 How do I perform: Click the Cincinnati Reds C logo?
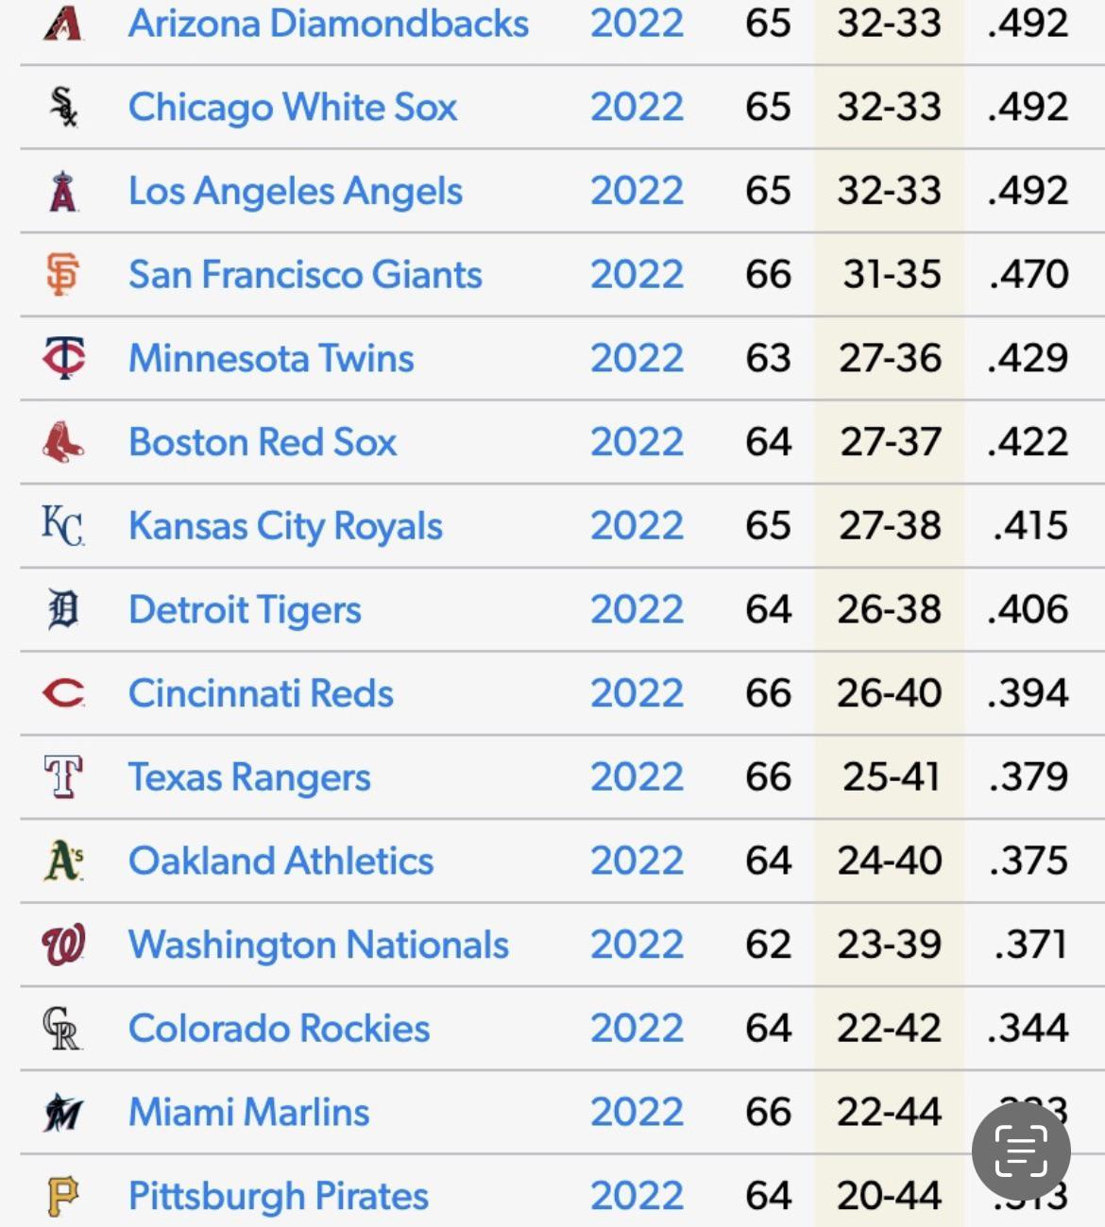point(63,693)
